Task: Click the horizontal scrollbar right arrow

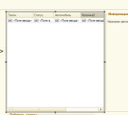Action: (x=101, y=109)
